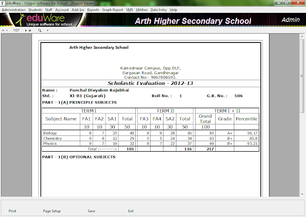Click the TERM I + II column header
Screen dimensions: 306x217
click(227, 111)
